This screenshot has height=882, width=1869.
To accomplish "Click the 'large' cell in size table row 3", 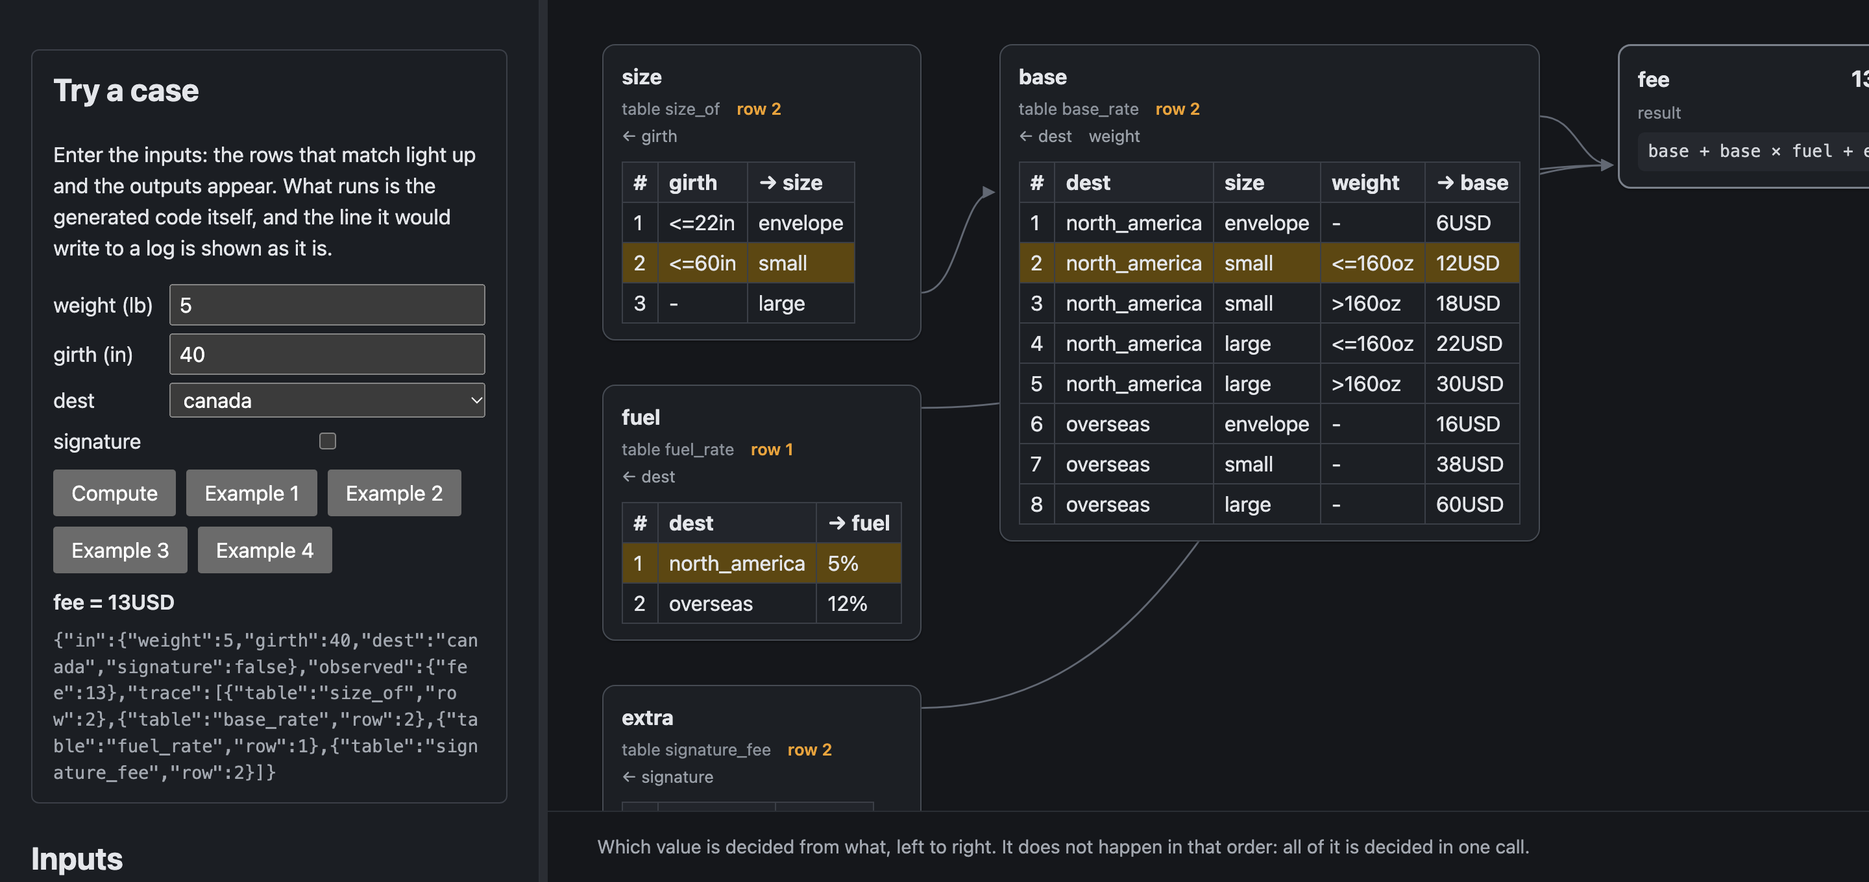I will [x=801, y=304].
